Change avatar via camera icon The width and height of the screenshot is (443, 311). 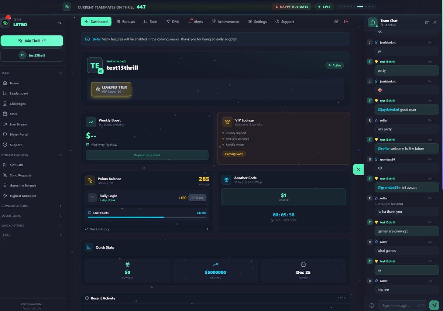coord(101,71)
